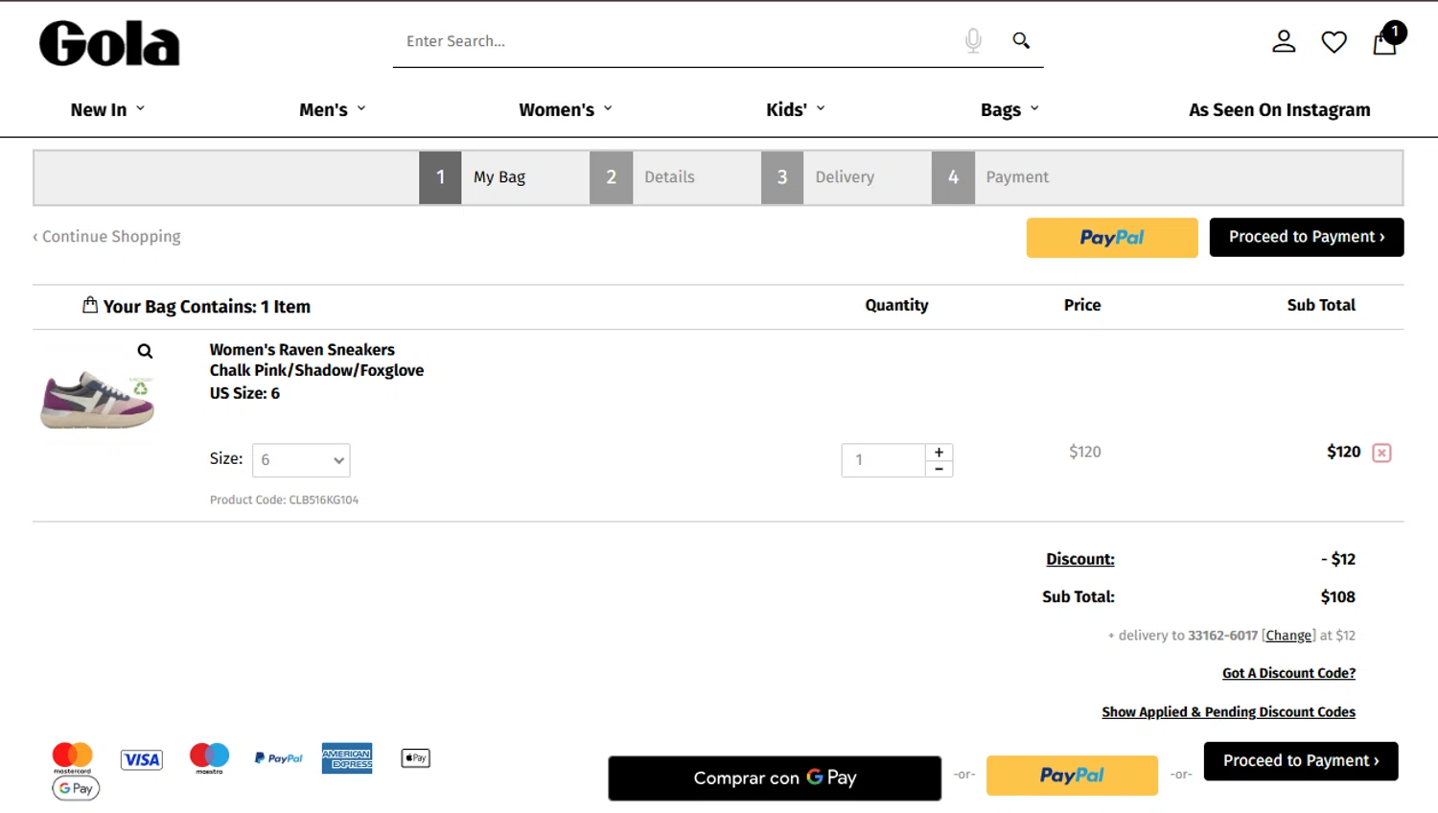
Task: Click Continue Shopping link
Action: click(106, 237)
